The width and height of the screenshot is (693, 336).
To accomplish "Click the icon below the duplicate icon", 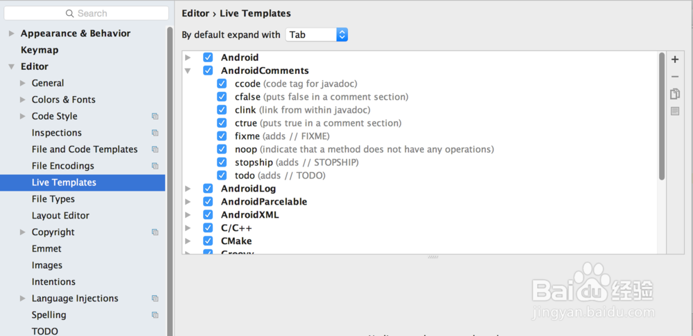I will click(675, 111).
